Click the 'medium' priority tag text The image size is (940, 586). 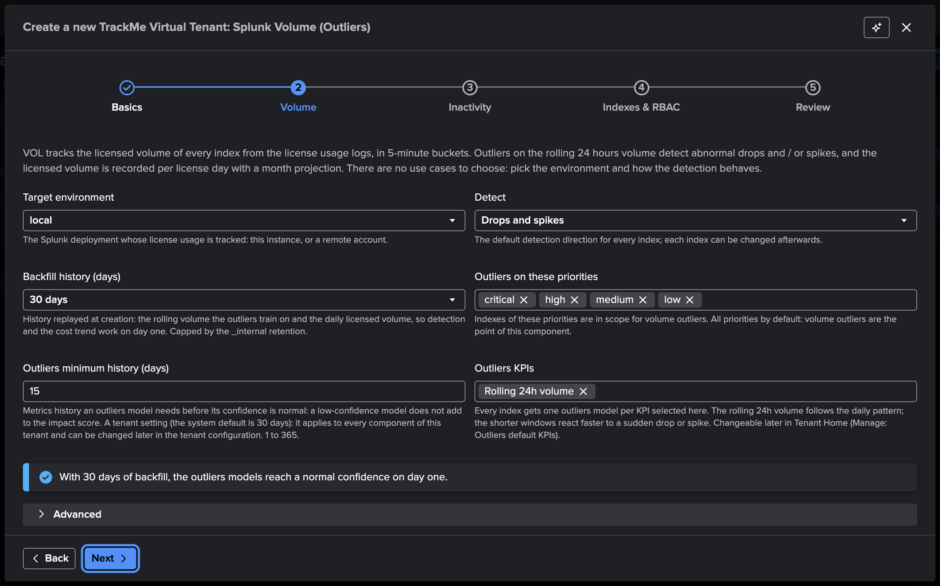tap(615, 299)
